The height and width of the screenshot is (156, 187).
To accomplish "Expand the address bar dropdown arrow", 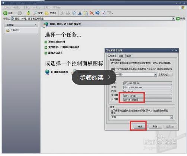I will point(174,19).
